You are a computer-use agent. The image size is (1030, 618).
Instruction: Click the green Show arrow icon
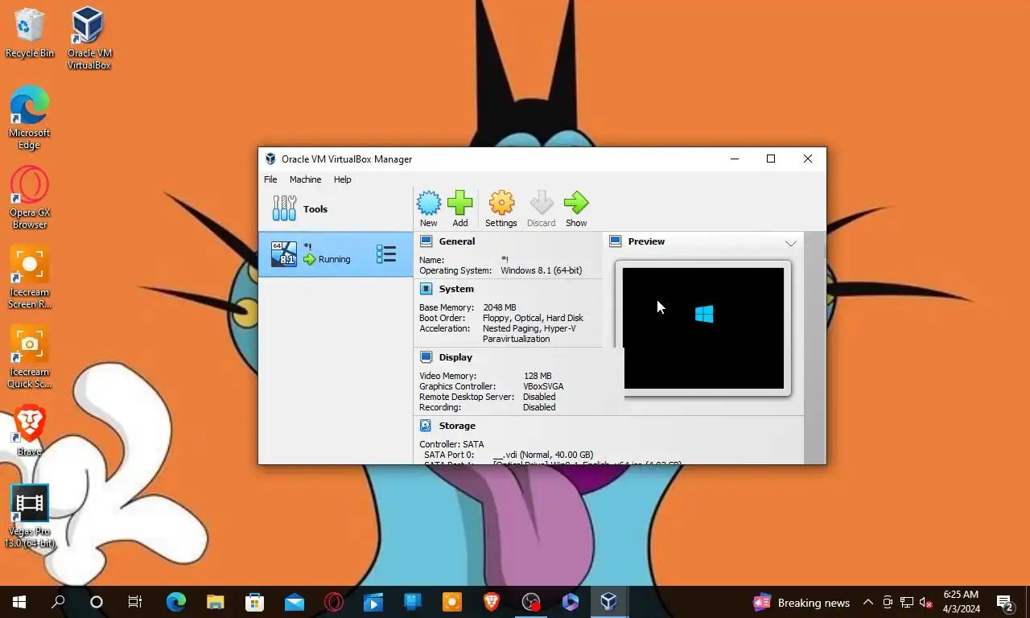click(576, 203)
